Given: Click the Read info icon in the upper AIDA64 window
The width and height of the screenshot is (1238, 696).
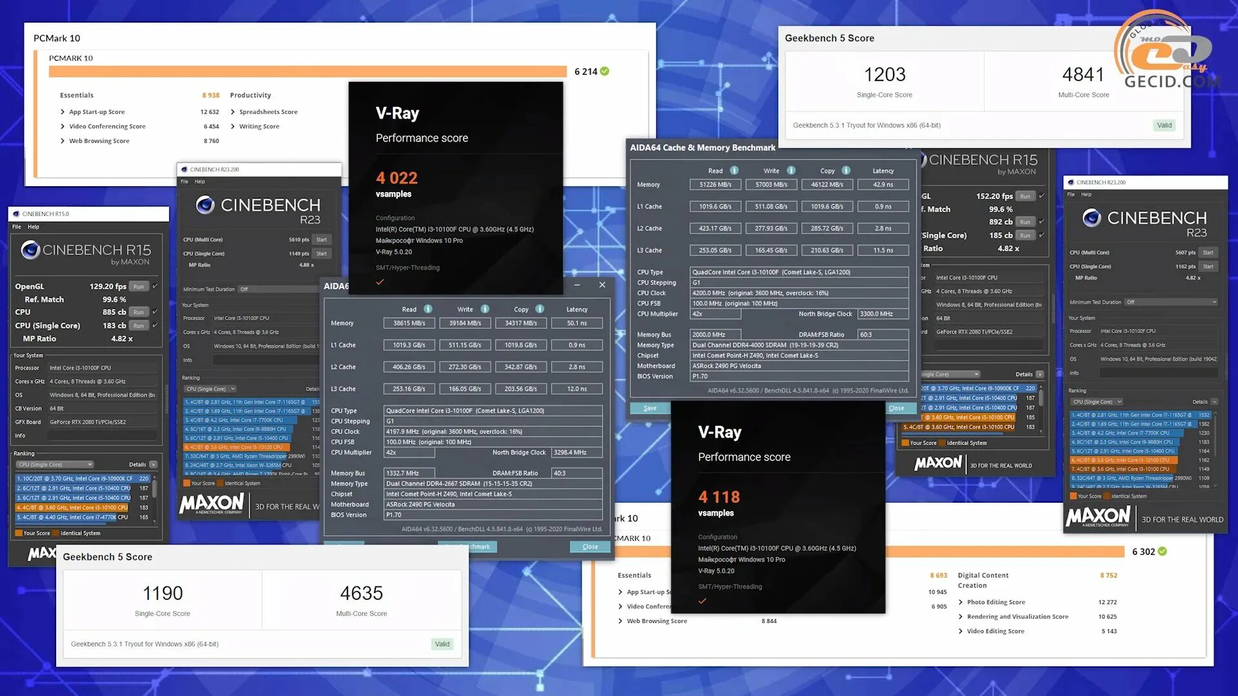Looking at the screenshot, I should click(734, 171).
